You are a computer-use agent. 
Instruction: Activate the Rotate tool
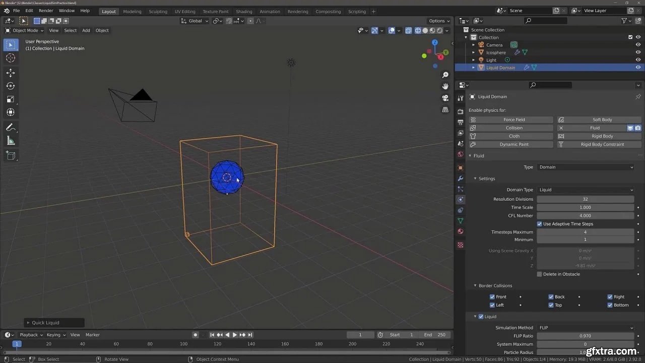pyautogui.click(x=11, y=86)
